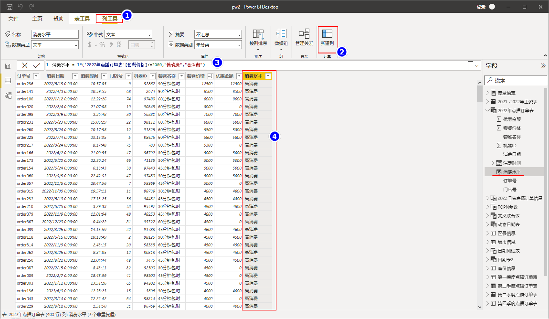The width and height of the screenshot is (549, 319).
Task: Click 登录 sign-in link
Action: (x=481, y=7)
